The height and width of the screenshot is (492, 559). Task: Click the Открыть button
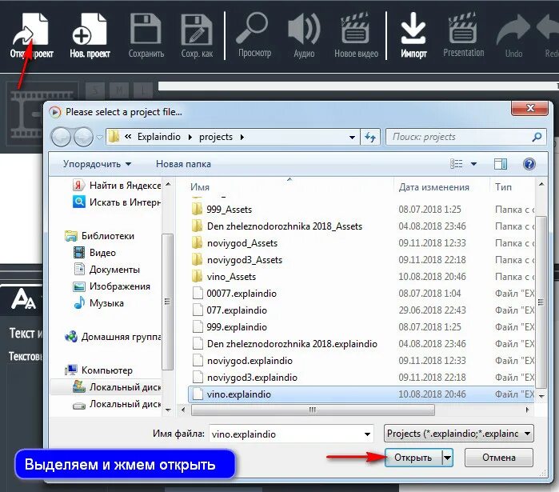click(x=413, y=458)
